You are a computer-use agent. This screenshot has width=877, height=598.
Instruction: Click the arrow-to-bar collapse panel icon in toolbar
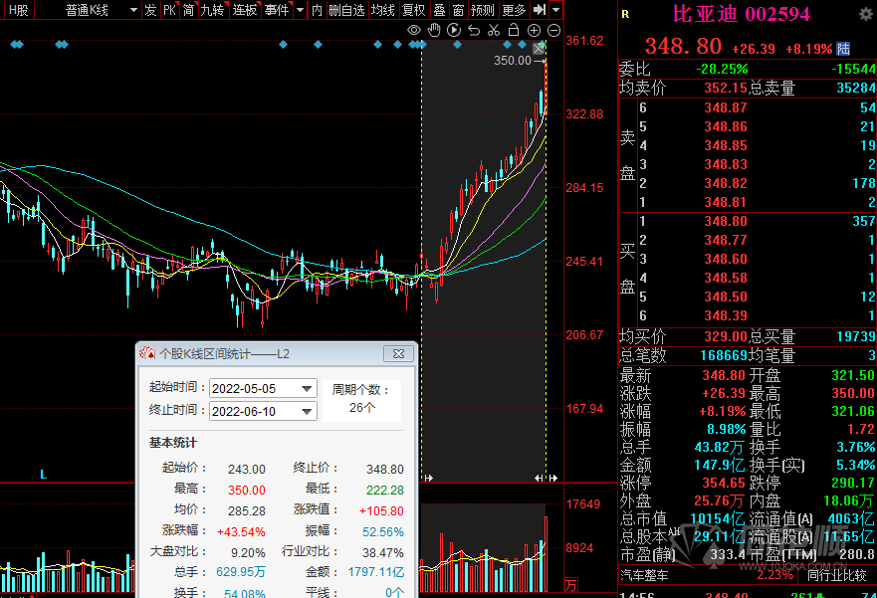tap(540, 10)
